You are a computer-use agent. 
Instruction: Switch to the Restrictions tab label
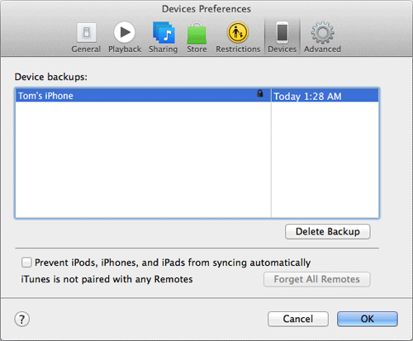pos(238,50)
